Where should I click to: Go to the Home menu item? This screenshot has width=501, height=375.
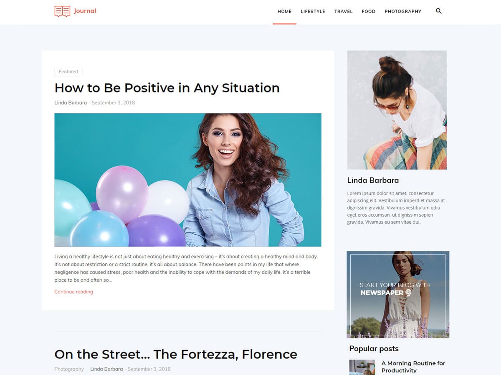point(284,12)
